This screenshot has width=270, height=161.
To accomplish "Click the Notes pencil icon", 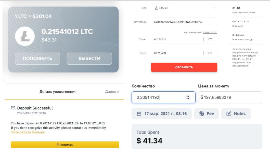I will (229, 114).
